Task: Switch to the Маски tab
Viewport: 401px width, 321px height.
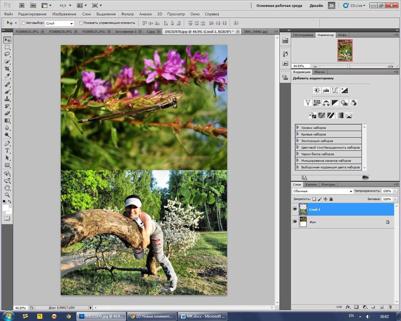Action: pos(320,72)
